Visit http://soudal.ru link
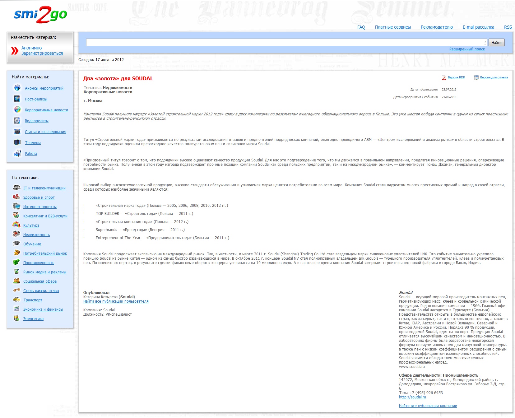The height and width of the screenshot is (418, 515). (412, 397)
